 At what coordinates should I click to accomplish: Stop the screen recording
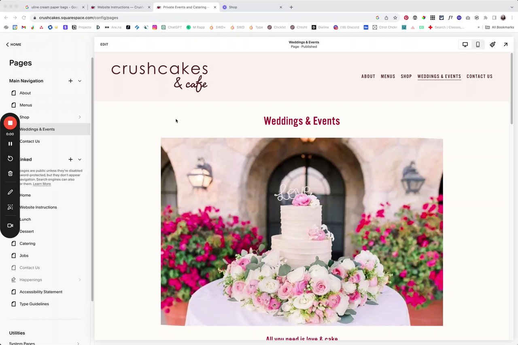click(x=10, y=123)
